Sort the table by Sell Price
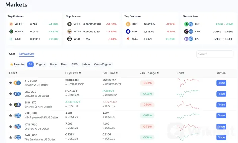Screen dimensions: 238x143 110,73
